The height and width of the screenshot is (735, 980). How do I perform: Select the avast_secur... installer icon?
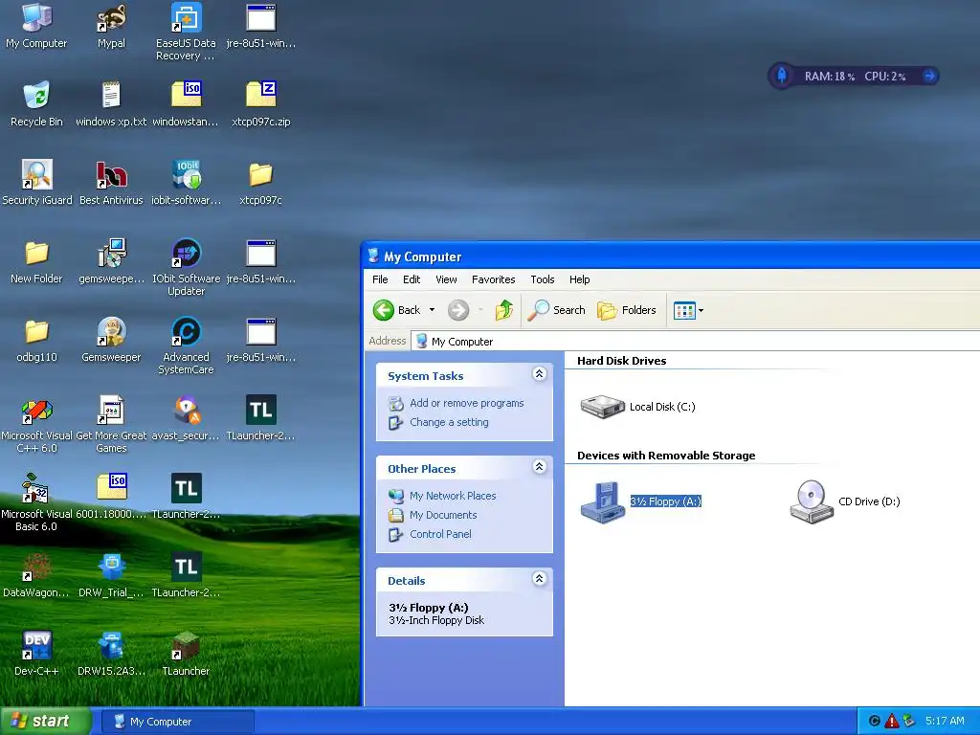tap(187, 410)
